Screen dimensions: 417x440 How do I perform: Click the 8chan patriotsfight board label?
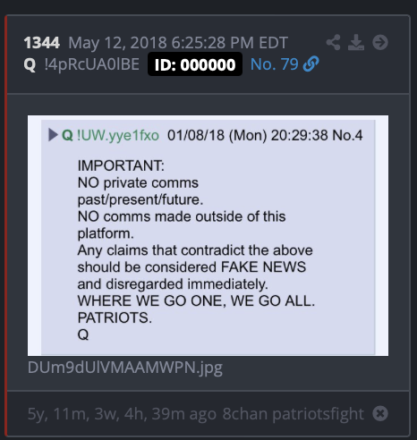[294, 414]
